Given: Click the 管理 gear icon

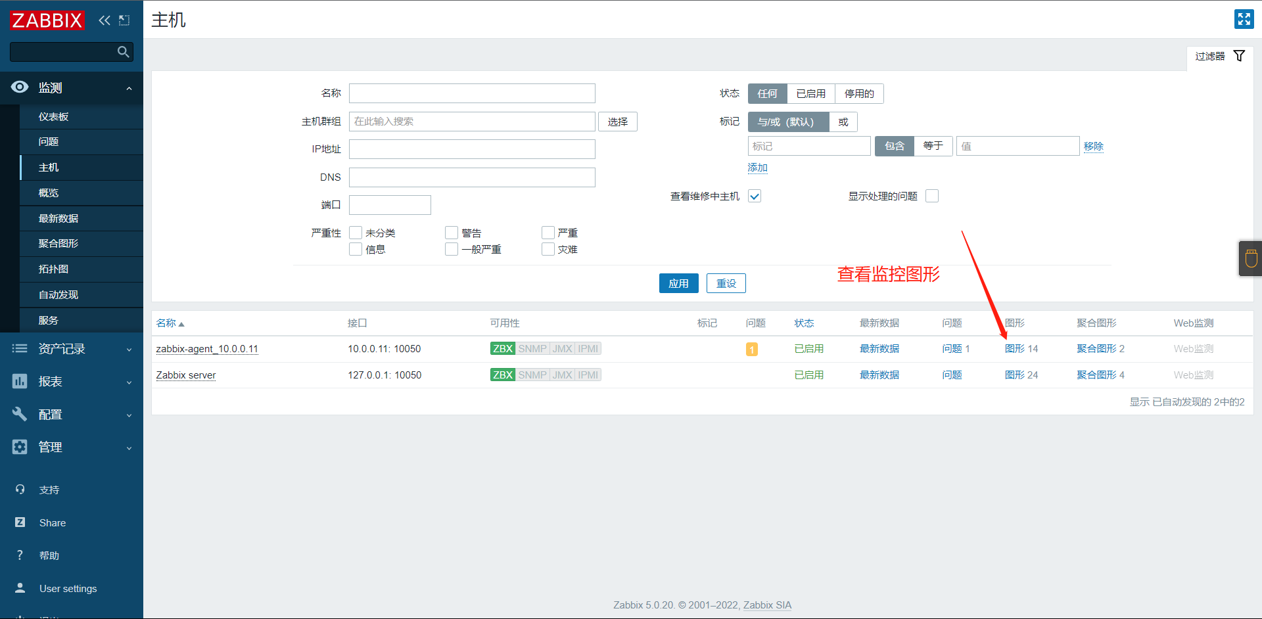Looking at the screenshot, I should pos(20,447).
